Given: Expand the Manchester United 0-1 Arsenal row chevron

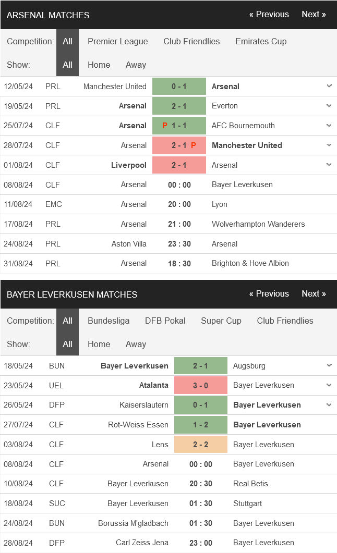Looking at the screenshot, I should point(329,86).
